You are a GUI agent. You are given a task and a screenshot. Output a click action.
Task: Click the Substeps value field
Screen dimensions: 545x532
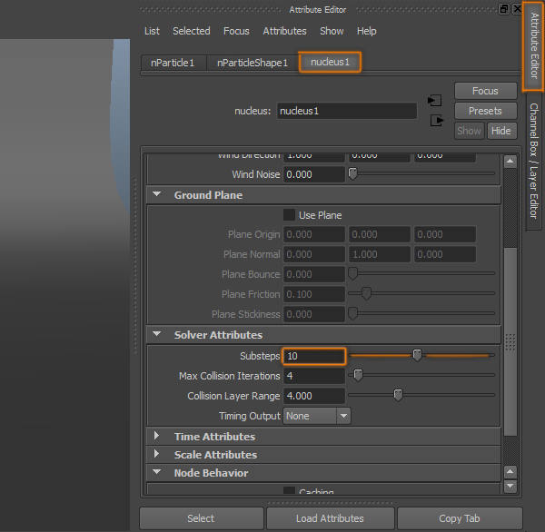click(313, 356)
